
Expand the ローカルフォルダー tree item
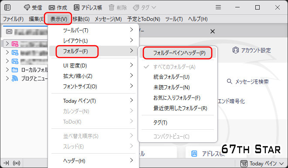(7, 70)
